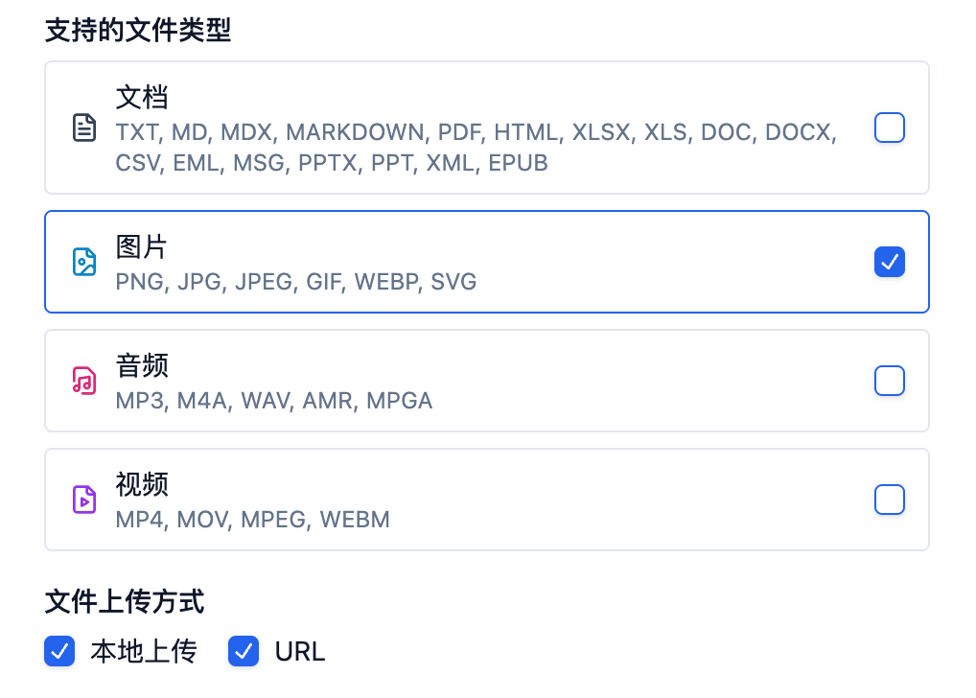Click the MP3, M4A, WAV format text
The width and height of the screenshot is (976, 698).
pyautogui.click(x=273, y=401)
